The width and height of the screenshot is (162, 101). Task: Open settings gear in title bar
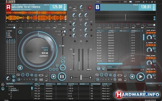pos(144,2)
